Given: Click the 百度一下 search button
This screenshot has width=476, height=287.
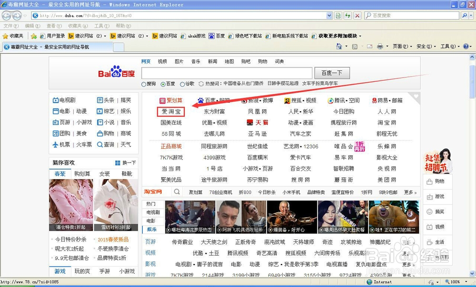Looking at the screenshot, I should click(x=332, y=73).
